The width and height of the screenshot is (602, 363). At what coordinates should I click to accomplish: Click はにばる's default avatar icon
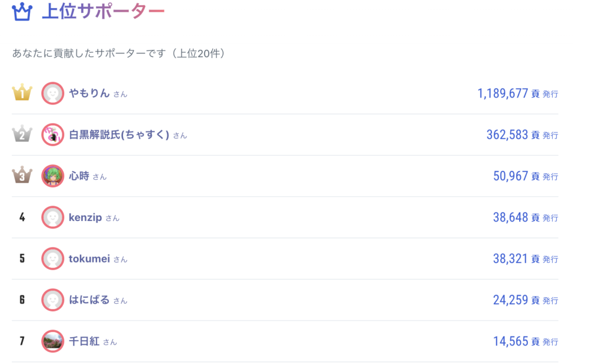click(x=52, y=300)
